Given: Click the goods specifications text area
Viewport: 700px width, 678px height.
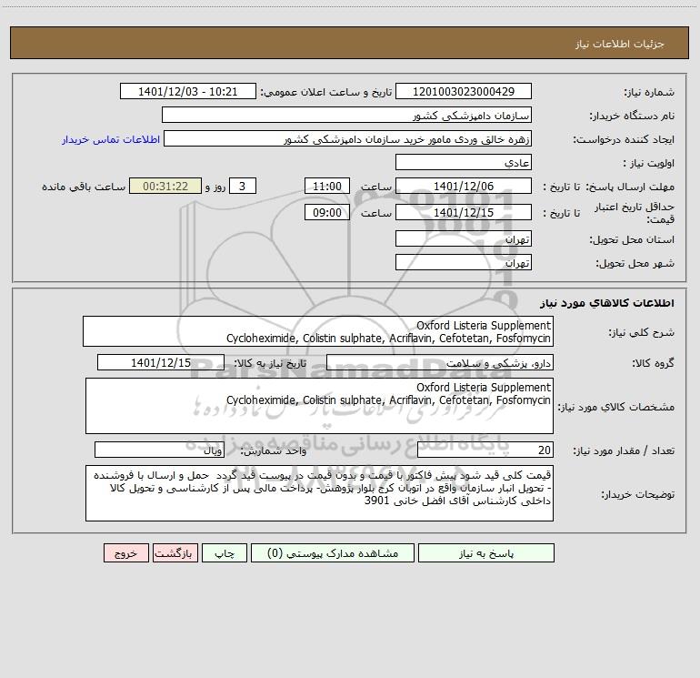Looking at the screenshot, I should pos(319,406).
